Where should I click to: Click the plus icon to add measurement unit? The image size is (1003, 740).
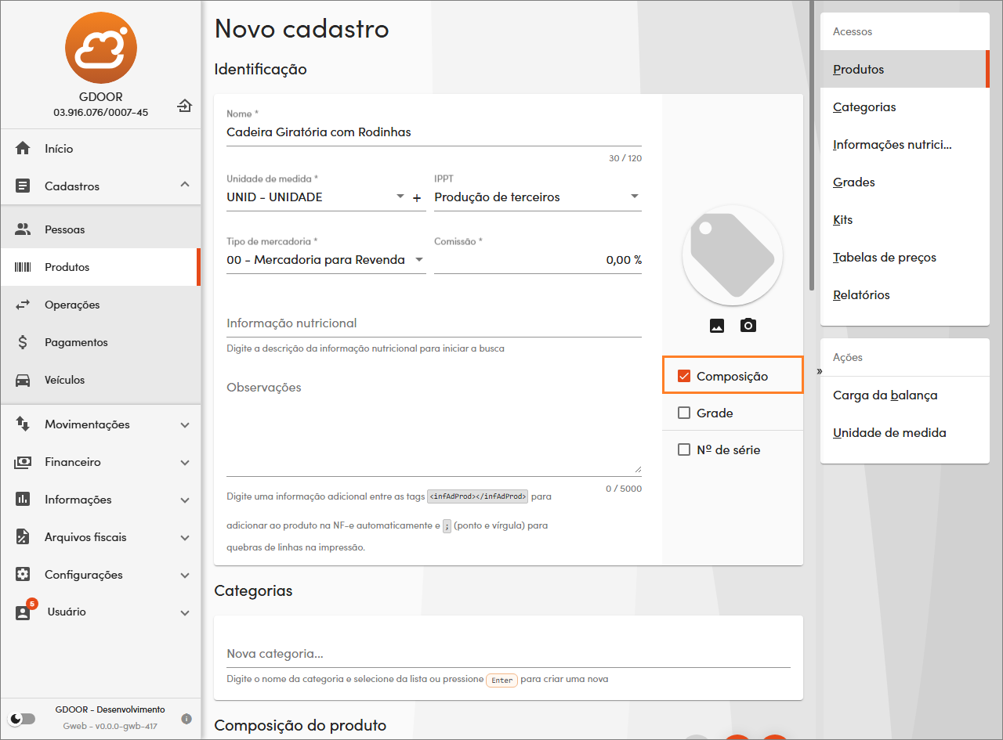point(417,198)
